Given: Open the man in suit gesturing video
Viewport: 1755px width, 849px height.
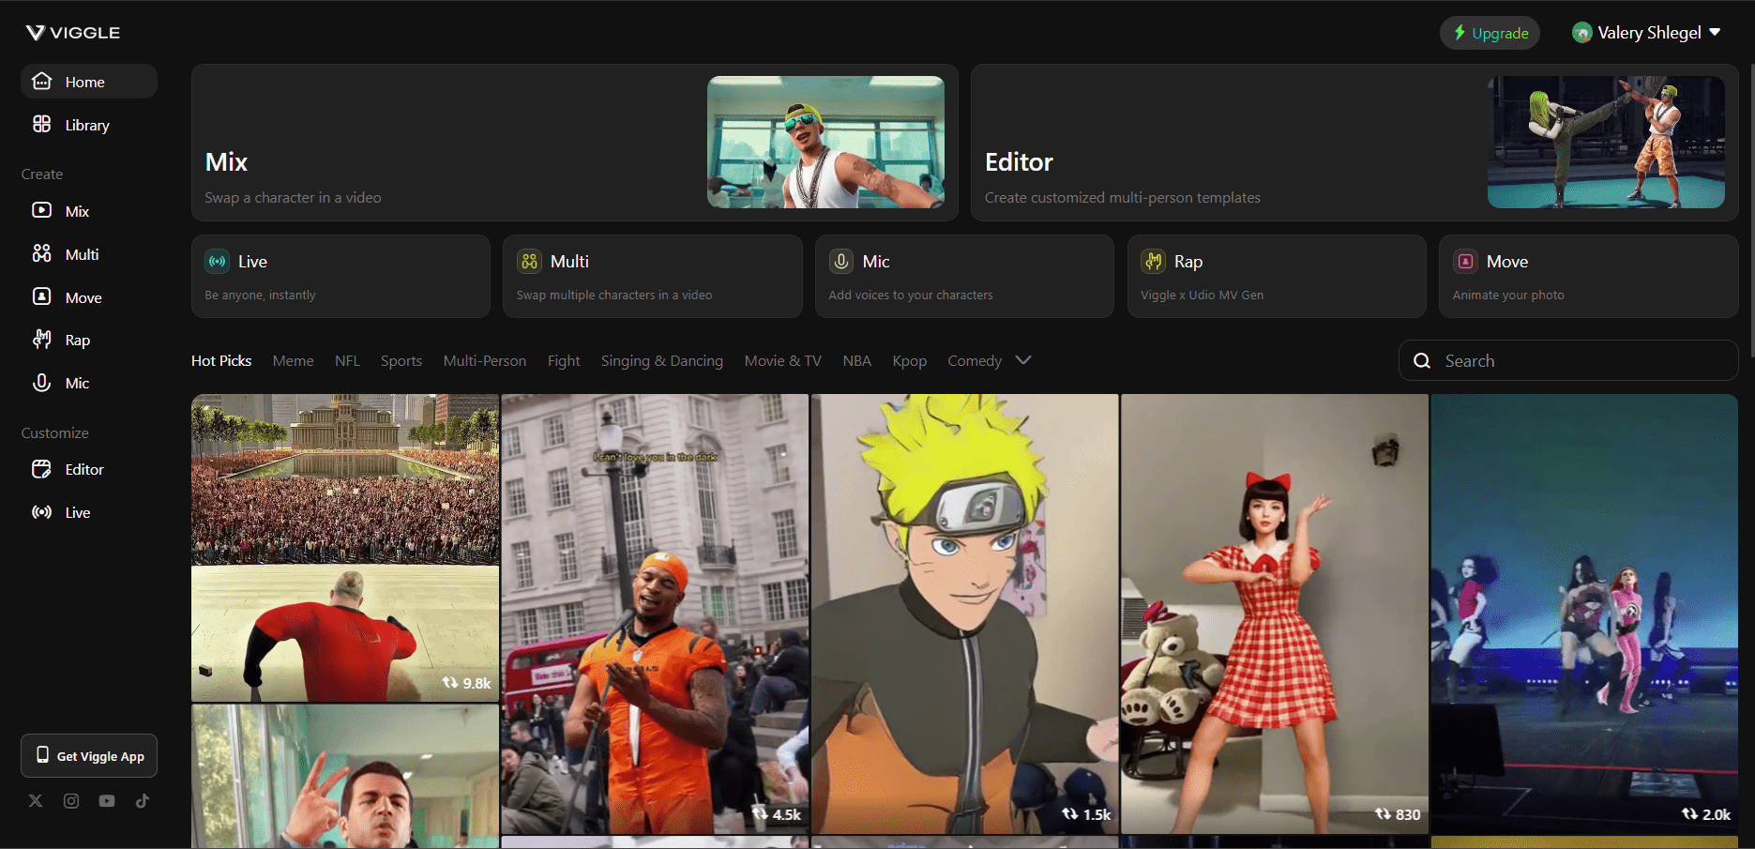Looking at the screenshot, I should click(x=345, y=777).
